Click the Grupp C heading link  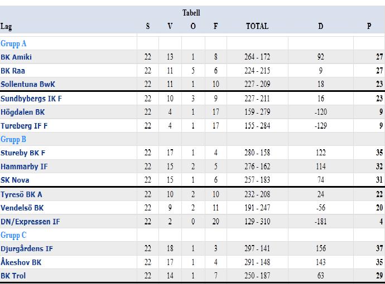pyautogui.click(x=13, y=235)
